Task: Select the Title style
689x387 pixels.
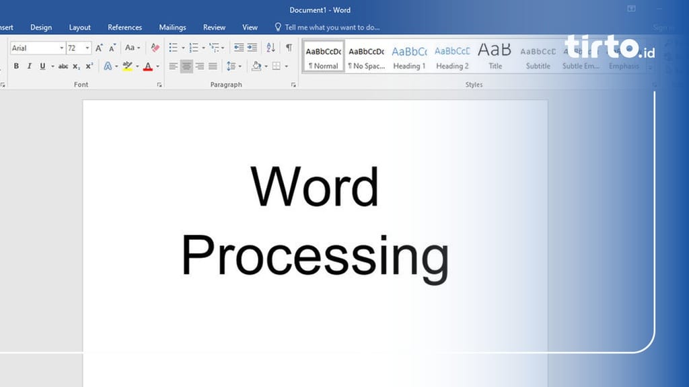Action: [x=495, y=56]
